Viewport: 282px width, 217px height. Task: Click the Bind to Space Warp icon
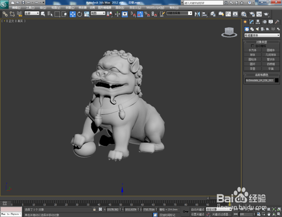tap(19, 14)
